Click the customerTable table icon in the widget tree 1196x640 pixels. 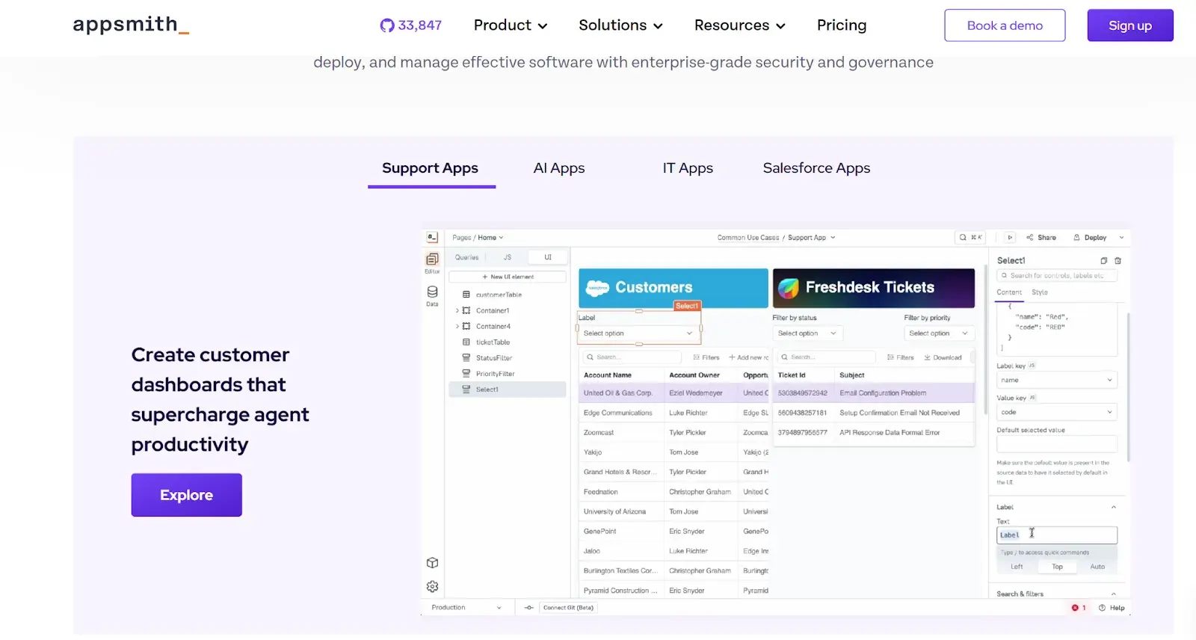pos(466,295)
